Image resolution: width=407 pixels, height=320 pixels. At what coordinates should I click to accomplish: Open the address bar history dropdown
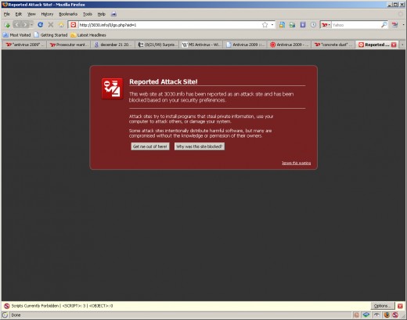[x=272, y=25]
